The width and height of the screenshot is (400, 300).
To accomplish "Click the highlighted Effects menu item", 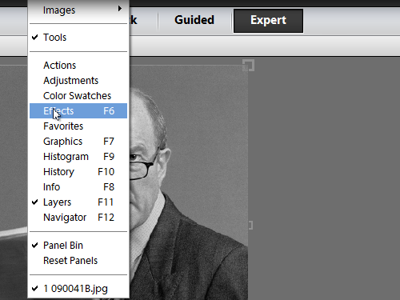I will (78, 111).
